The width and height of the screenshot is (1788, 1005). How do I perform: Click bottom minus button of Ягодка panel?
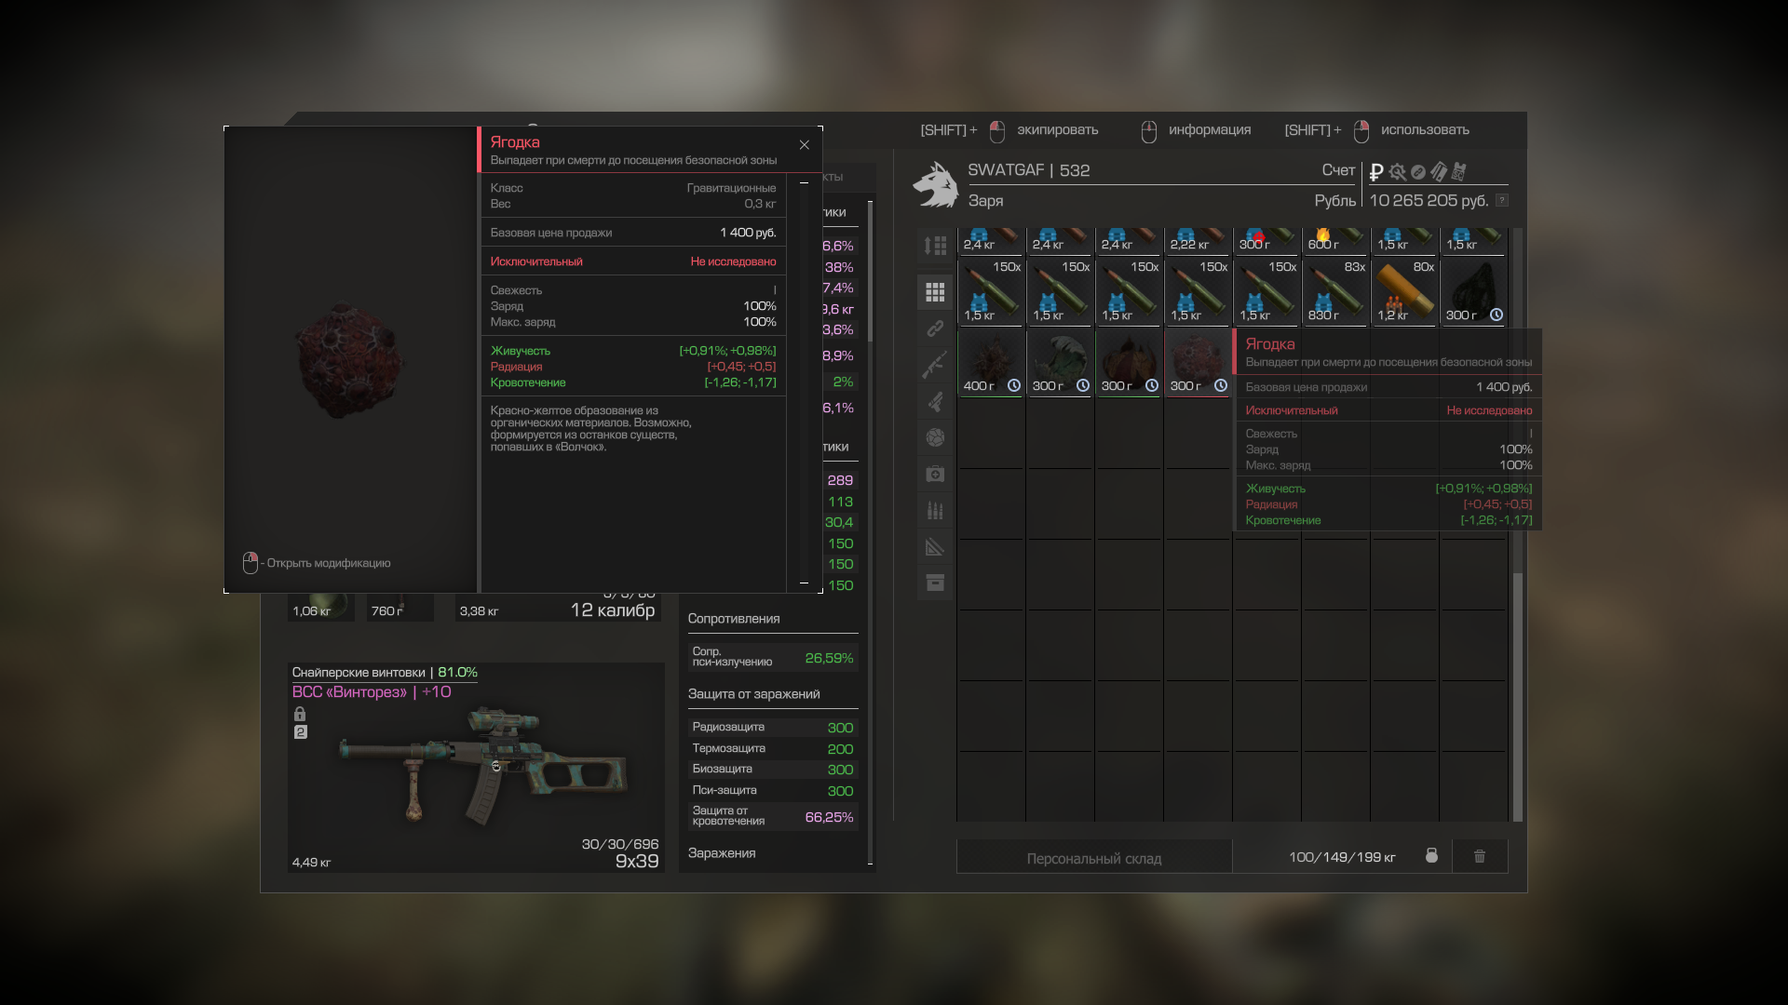(x=804, y=583)
